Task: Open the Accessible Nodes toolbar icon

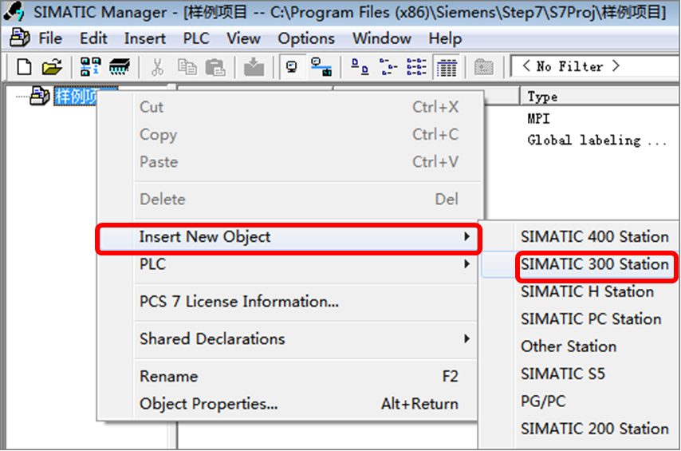Action: tap(90, 67)
